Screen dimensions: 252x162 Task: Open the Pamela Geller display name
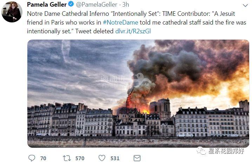point(47,5)
